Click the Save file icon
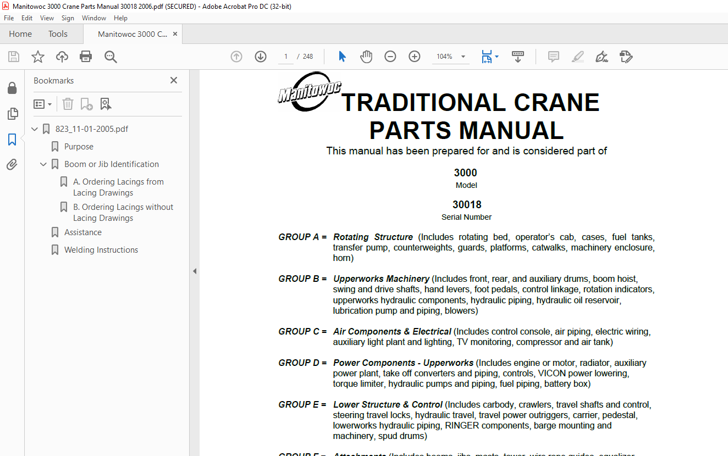This screenshot has height=456, width=728. pos(14,57)
